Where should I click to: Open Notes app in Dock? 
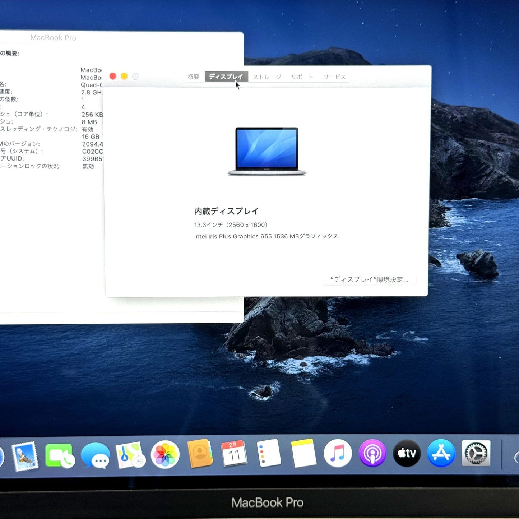point(303,453)
